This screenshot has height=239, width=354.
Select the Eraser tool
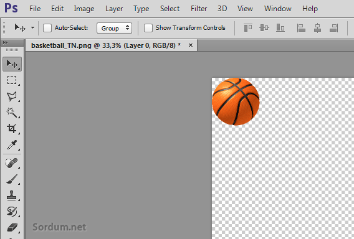click(12, 228)
